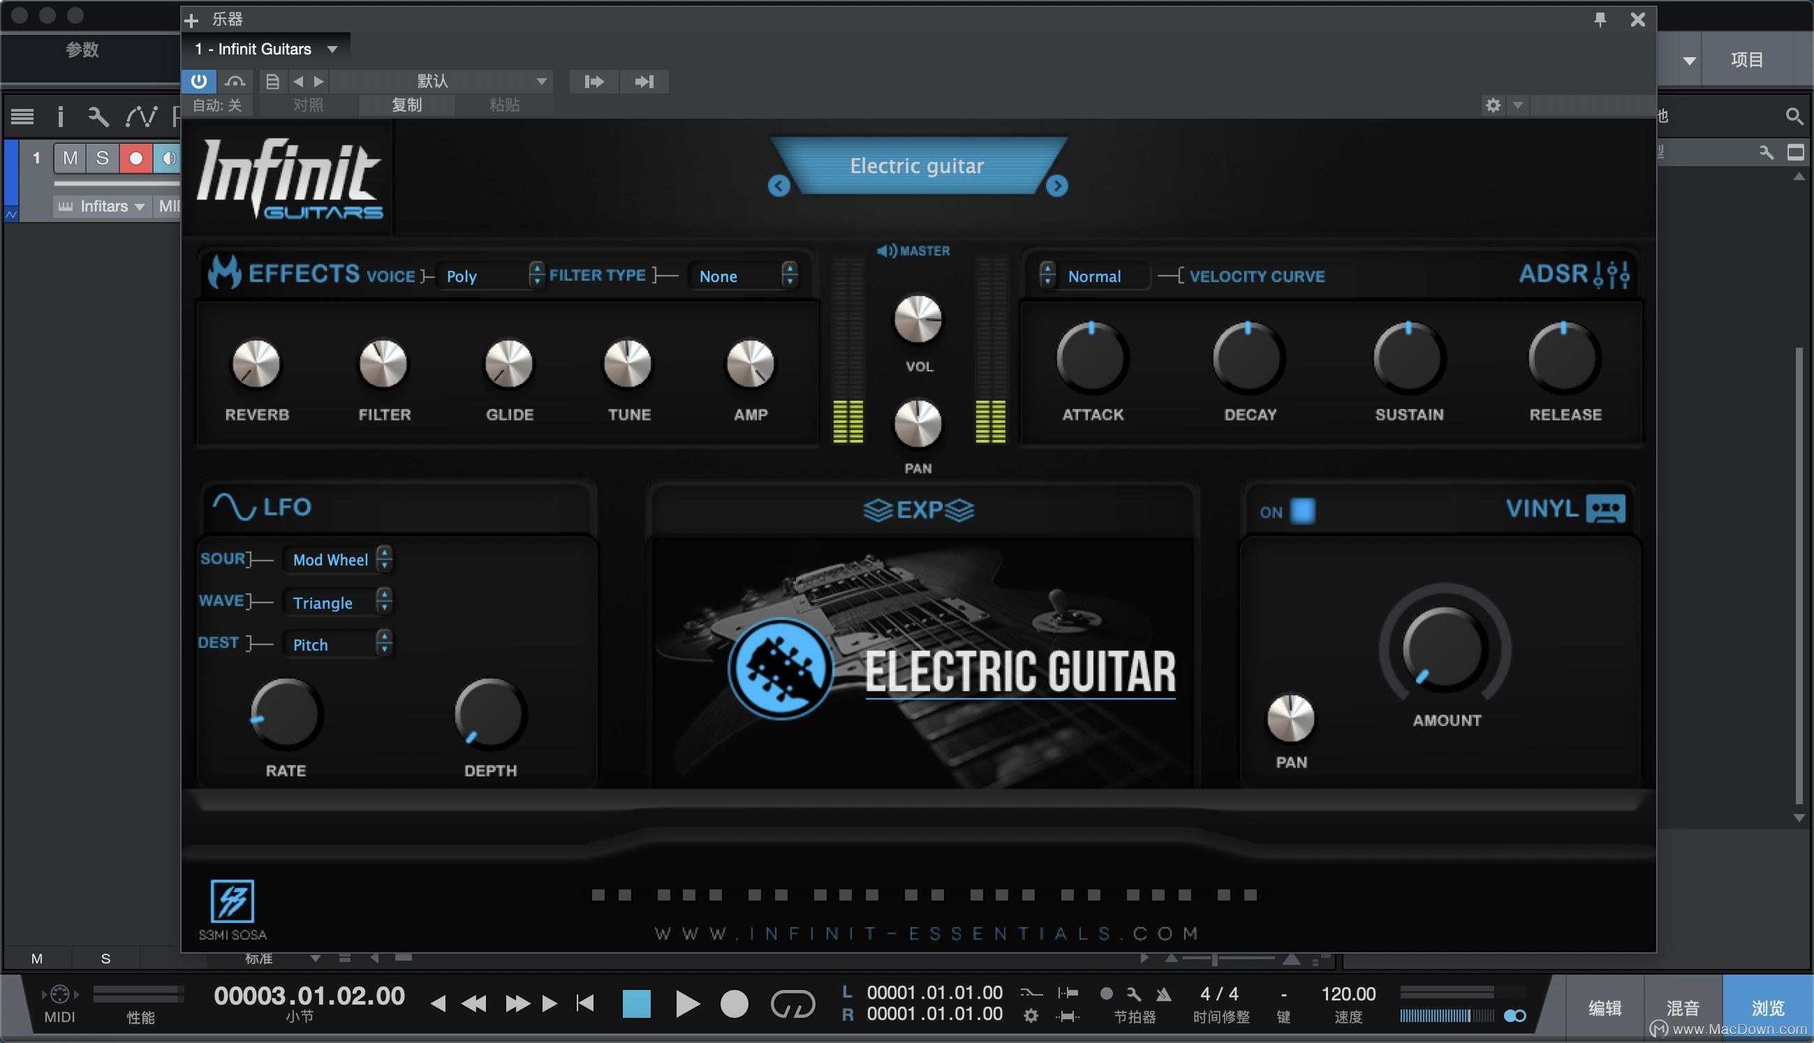Click the sidechain headphone icon
This screenshot has width=1814, height=1043.
click(235, 81)
